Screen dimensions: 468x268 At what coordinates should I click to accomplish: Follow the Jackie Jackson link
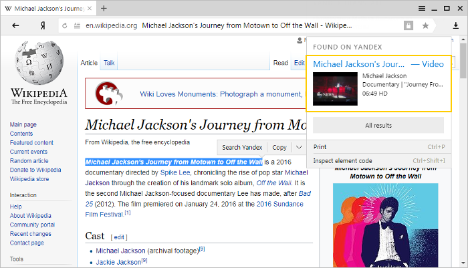pyautogui.click(x=118, y=263)
